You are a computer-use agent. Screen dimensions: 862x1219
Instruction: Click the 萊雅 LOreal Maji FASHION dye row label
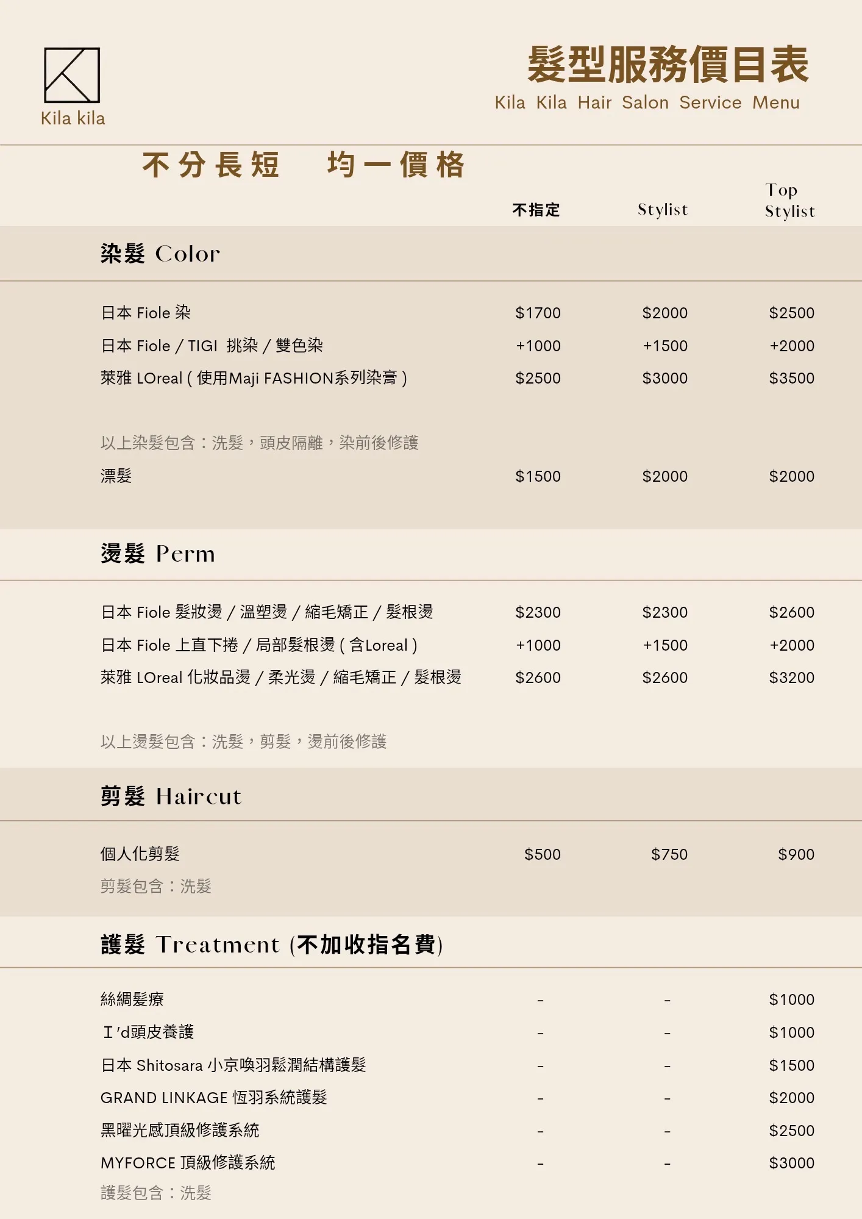(254, 378)
